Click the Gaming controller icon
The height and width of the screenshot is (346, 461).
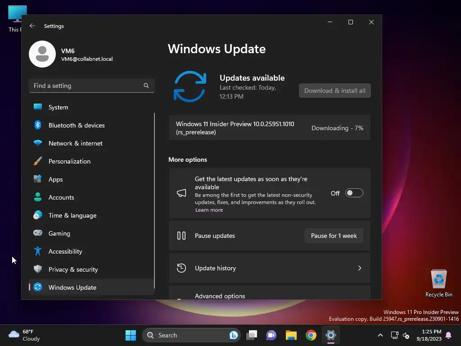tap(38, 233)
